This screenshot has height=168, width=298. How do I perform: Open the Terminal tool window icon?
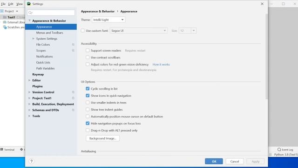[x=2, y=149]
